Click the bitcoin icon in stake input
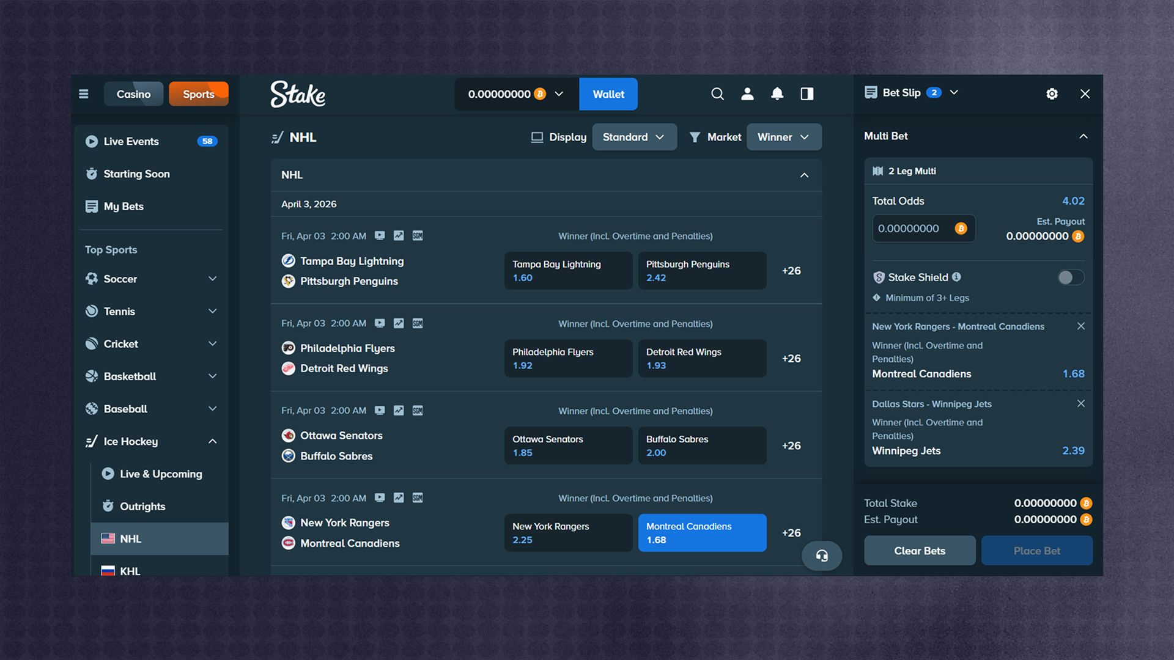The height and width of the screenshot is (660, 1174). [961, 229]
